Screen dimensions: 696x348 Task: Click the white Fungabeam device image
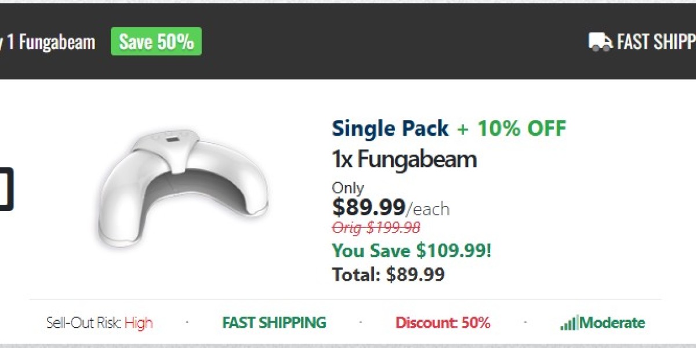tap(183, 190)
